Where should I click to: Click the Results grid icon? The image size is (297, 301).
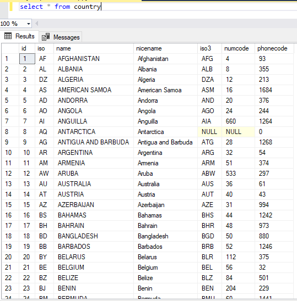[8, 36]
